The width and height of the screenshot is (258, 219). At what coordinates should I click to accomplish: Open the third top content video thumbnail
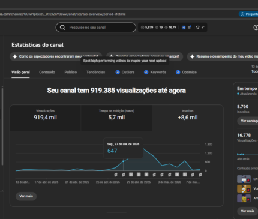(x=244, y=198)
